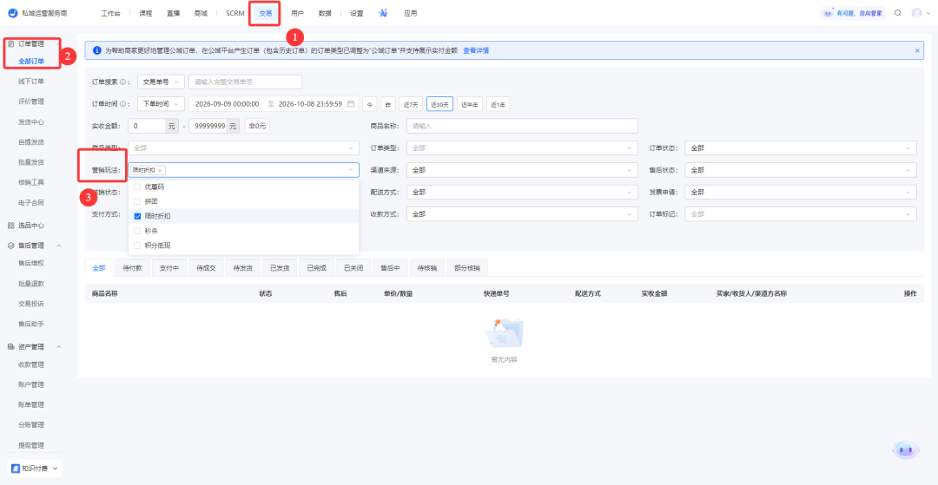Image resolution: width=938 pixels, height=485 pixels.
Task: Open the 订单标记 dropdown
Action: pos(801,213)
